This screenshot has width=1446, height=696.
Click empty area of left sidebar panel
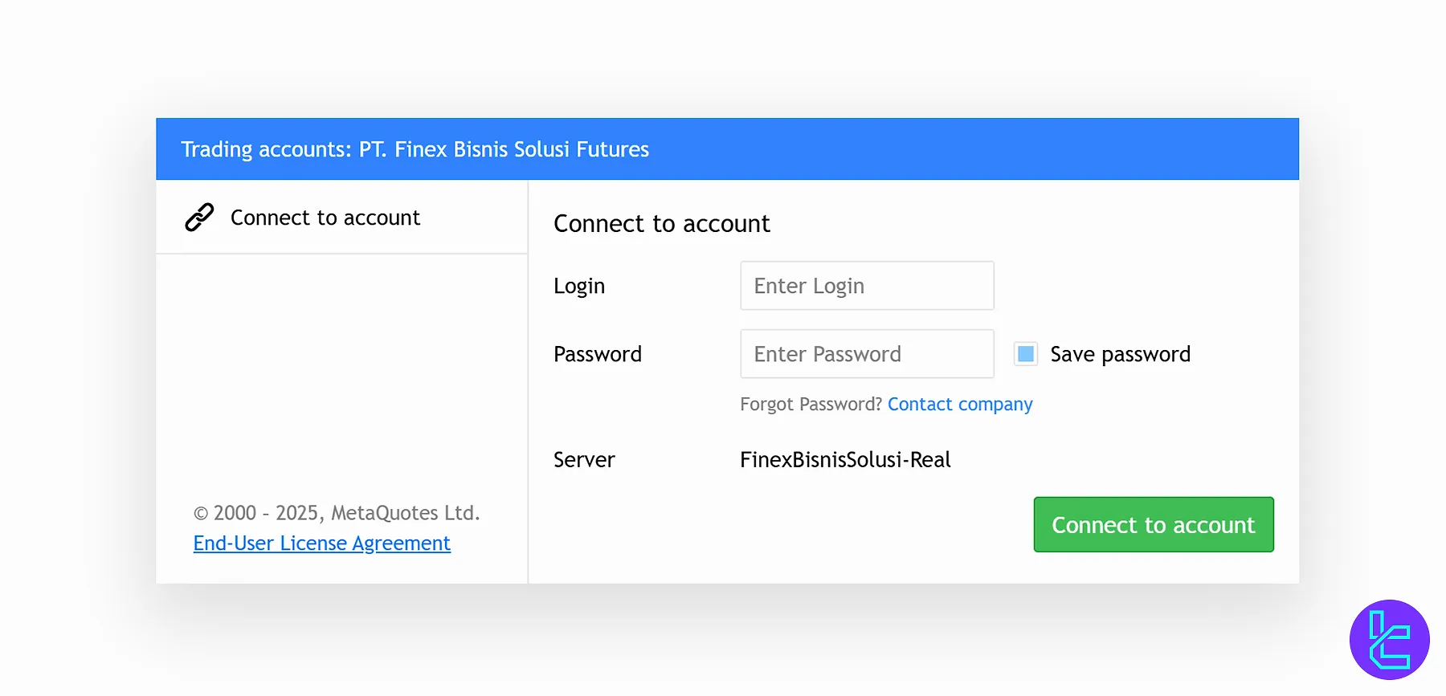coord(341,369)
